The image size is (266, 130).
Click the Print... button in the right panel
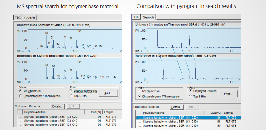coord(228,94)
